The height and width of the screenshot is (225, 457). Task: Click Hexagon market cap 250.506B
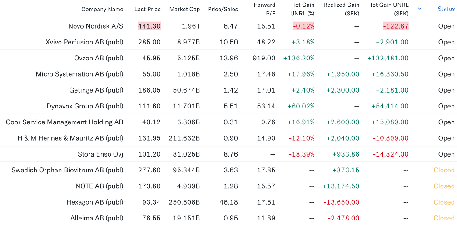tap(184, 202)
